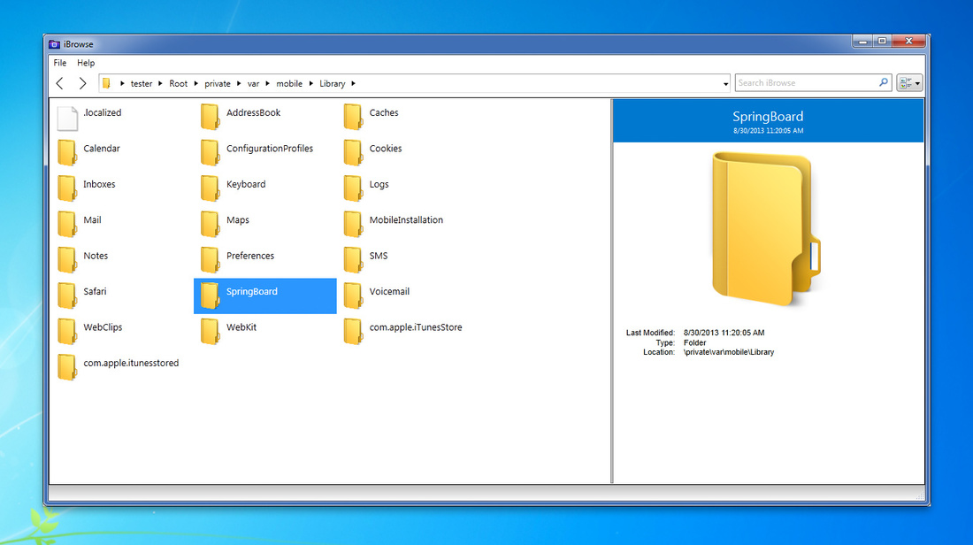This screenshot has height=545, width=973.
Task: Click the folder icon in address bar
Action: pyautogui.click(x=107, y=83)
